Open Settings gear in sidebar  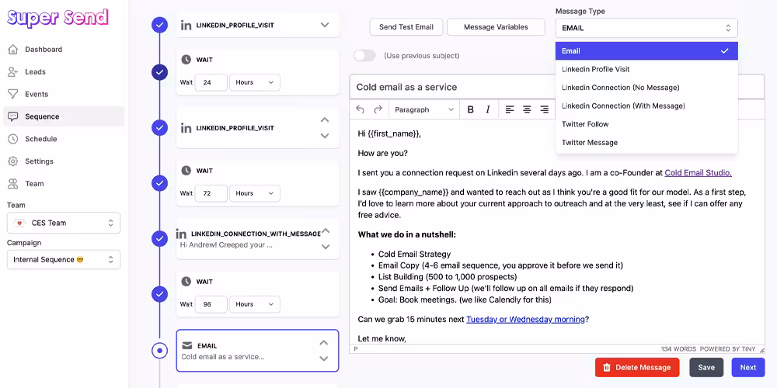(39, 161)
